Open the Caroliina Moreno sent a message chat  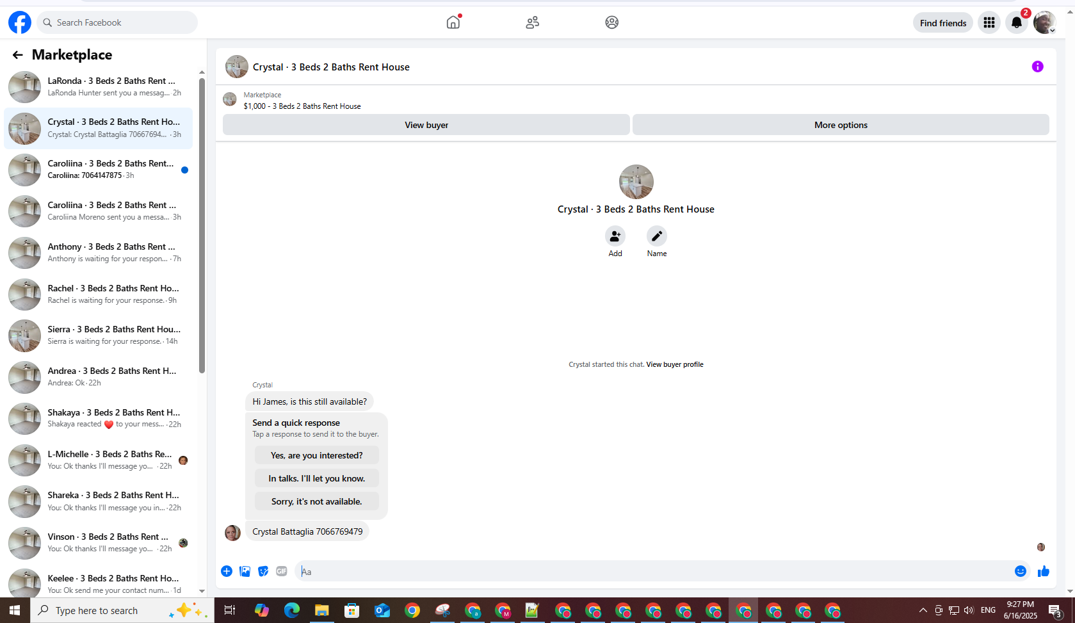pos(99,211)
